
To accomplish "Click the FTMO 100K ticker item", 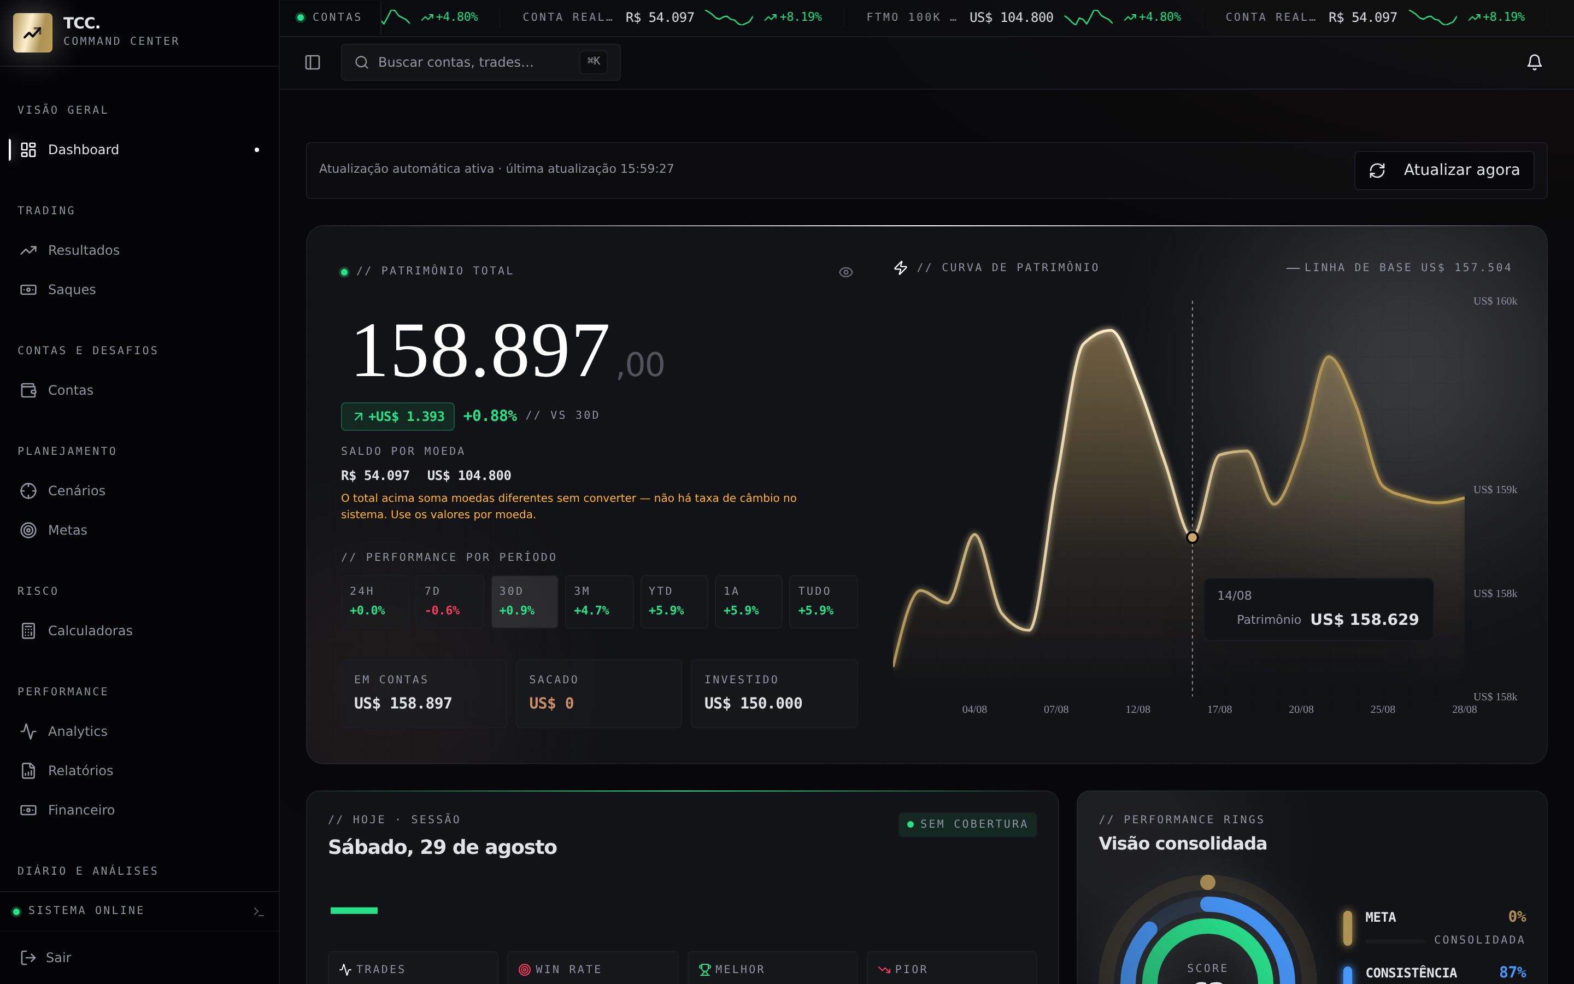I will tap(1023, 17).
